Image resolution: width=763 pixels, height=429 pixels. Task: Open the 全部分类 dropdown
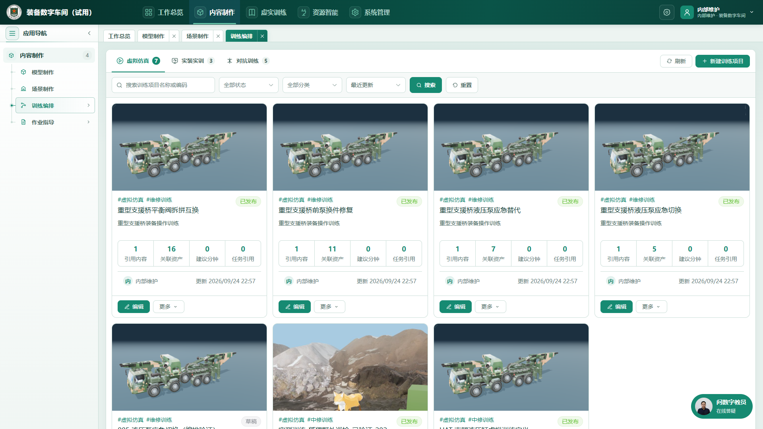tap(312, 85)
